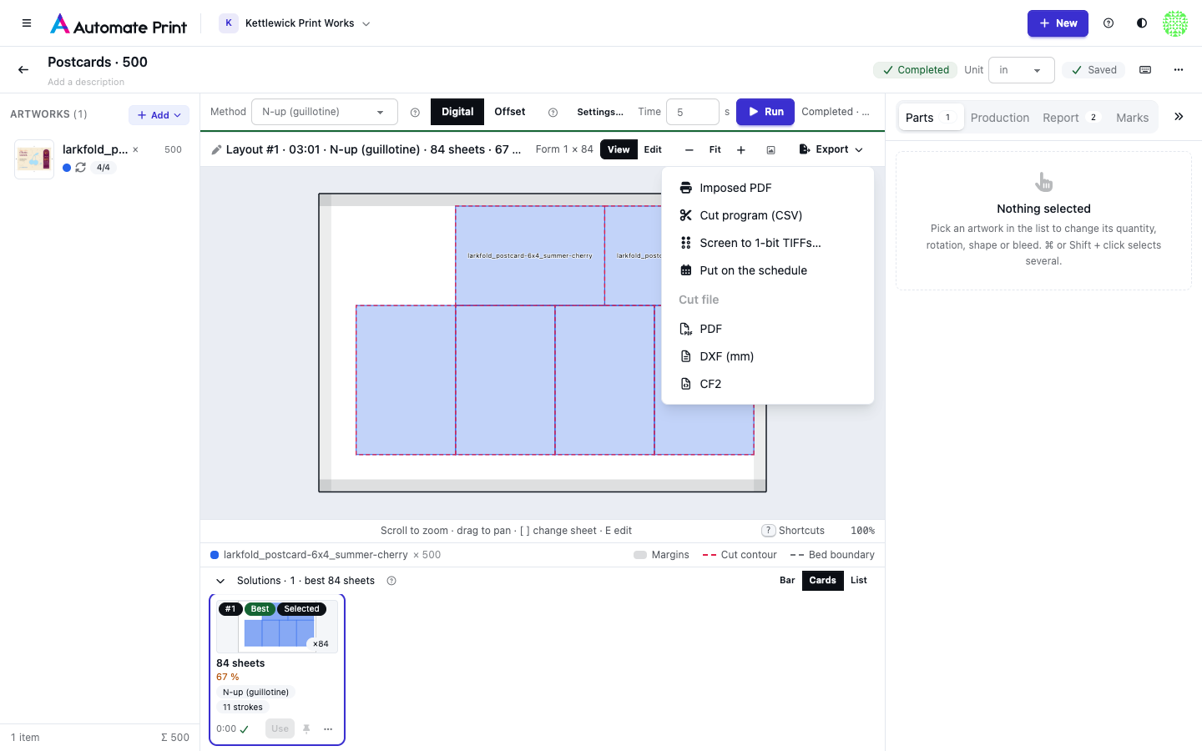Go back using the left arrow
The image size is (1202, 751).
click(23, 70)
